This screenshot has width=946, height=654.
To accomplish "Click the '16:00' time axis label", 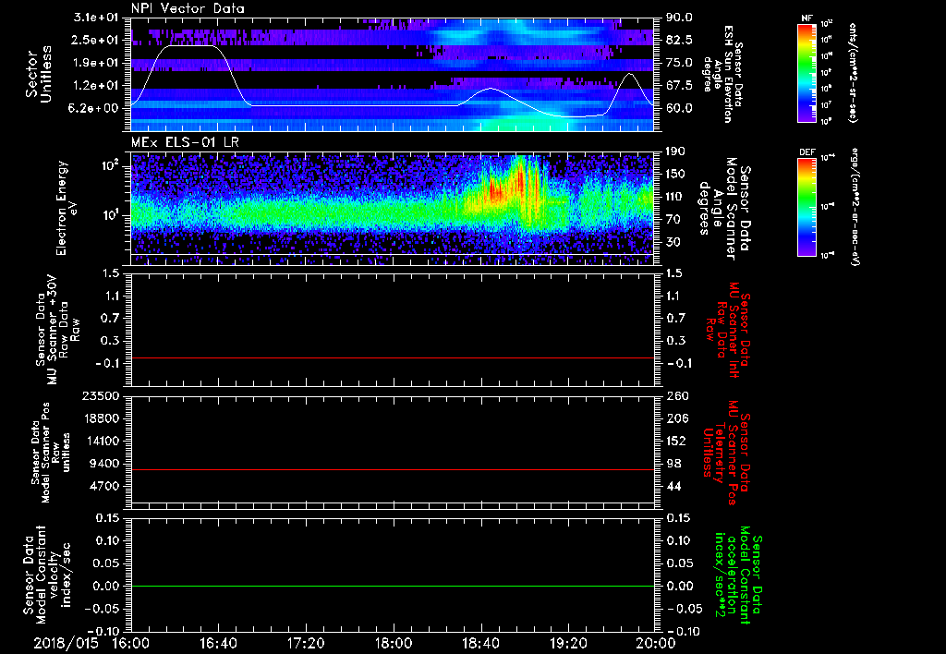I will [131, 643].
